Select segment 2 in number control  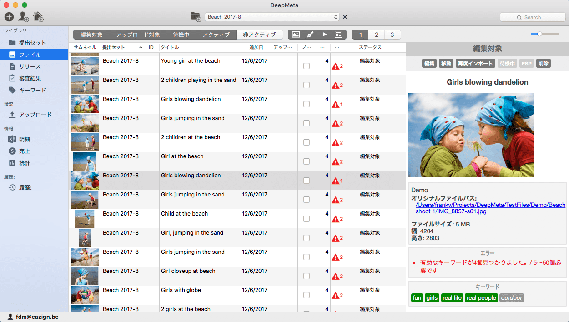(x=376, y=35)
